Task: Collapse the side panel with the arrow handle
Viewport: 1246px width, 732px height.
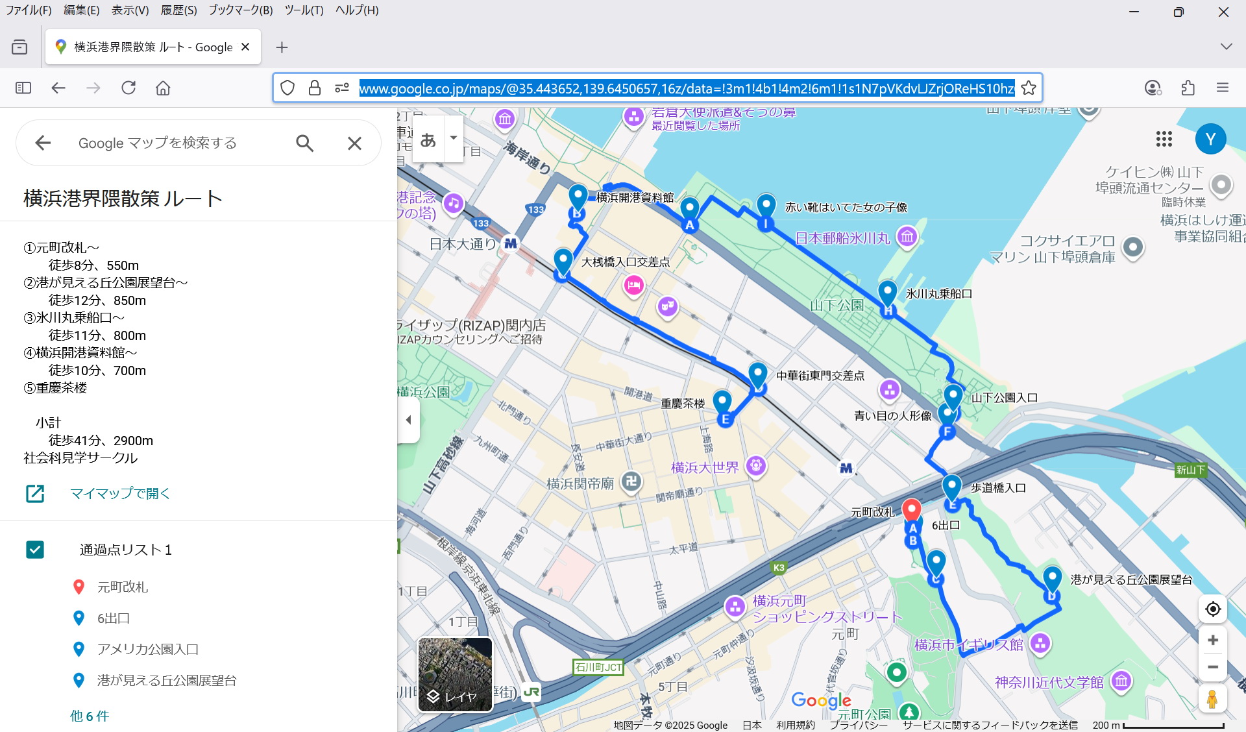Action: tap(408, 420)
